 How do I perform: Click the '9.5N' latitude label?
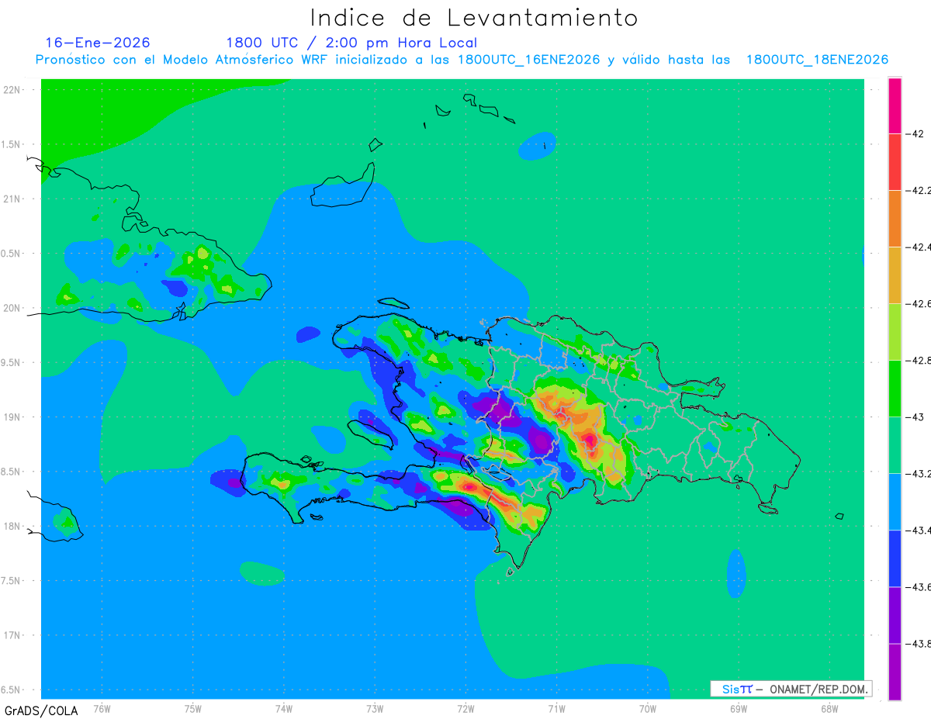click(x=12, y=363)
